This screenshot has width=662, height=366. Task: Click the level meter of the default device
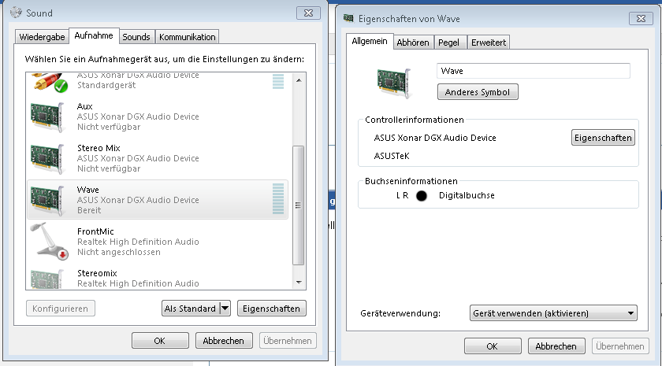point(278,81)
